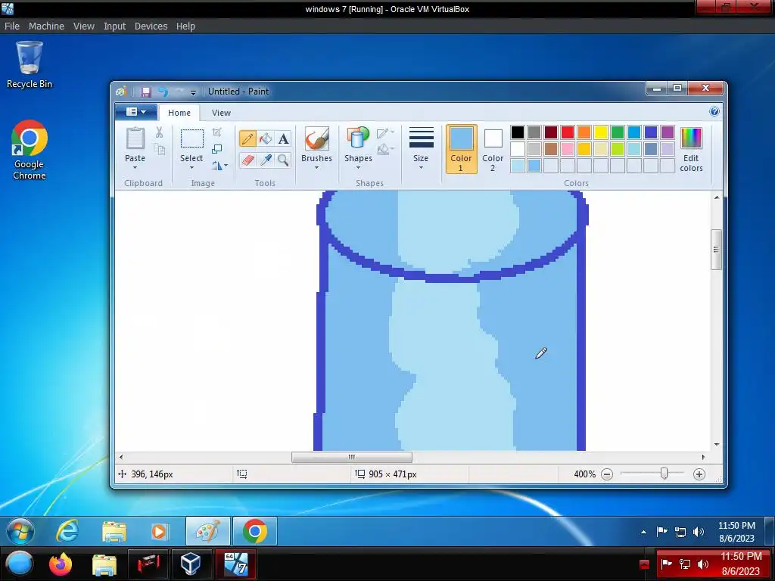
Task: Pick the black color swatch
Action: 518,132
